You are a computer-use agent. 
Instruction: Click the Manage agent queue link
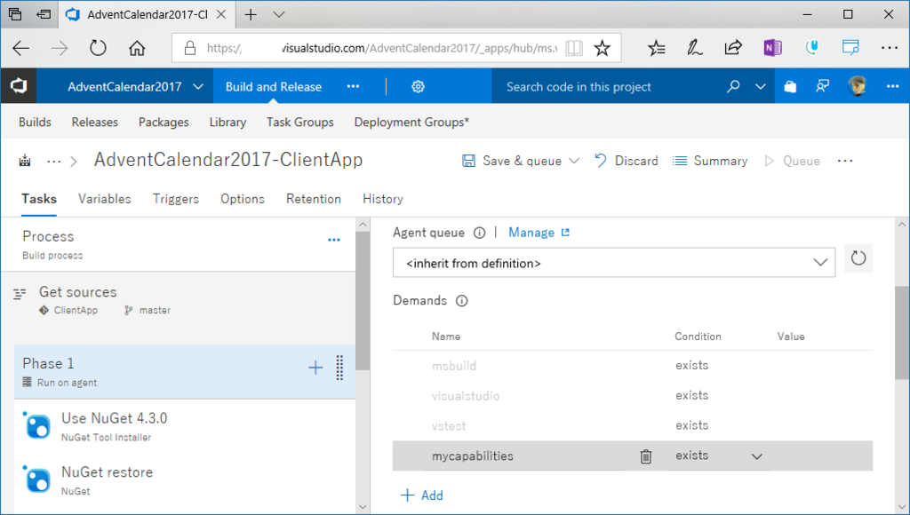coord(539,233)
